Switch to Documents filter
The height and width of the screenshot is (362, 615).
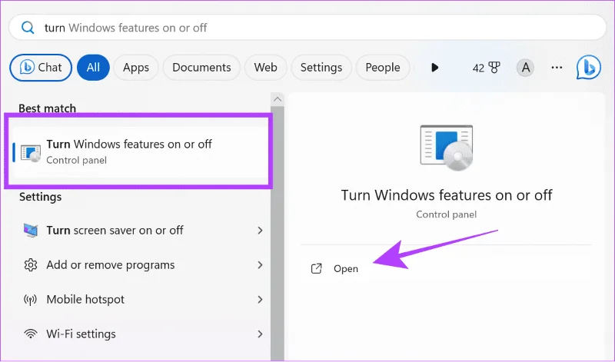(201, 68)
